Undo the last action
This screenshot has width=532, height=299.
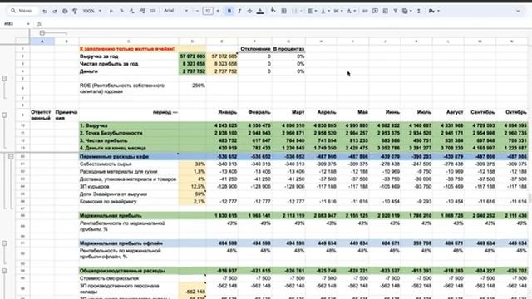click(44, 11)
